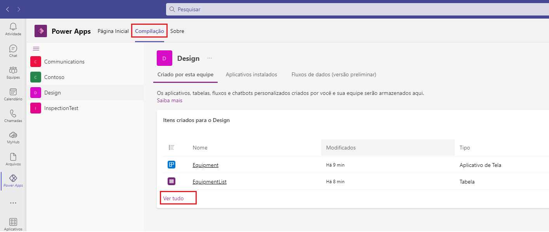Image resolution: width=549 pixels, height=232 pixels.
Task: Click Itens criados para o Design heading
Action: click(196, 120)
